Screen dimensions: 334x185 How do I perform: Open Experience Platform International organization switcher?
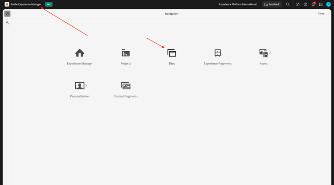pyautogui.click(x=238, y=4)
